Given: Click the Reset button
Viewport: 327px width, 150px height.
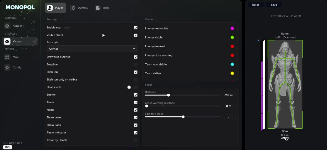Looking at the screenshot, I should 255,5.
